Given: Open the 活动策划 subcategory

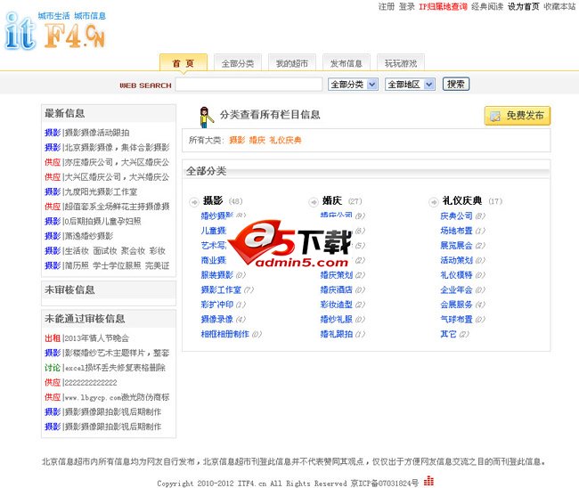Looking at the screenshot, I should tap(456, 260).
